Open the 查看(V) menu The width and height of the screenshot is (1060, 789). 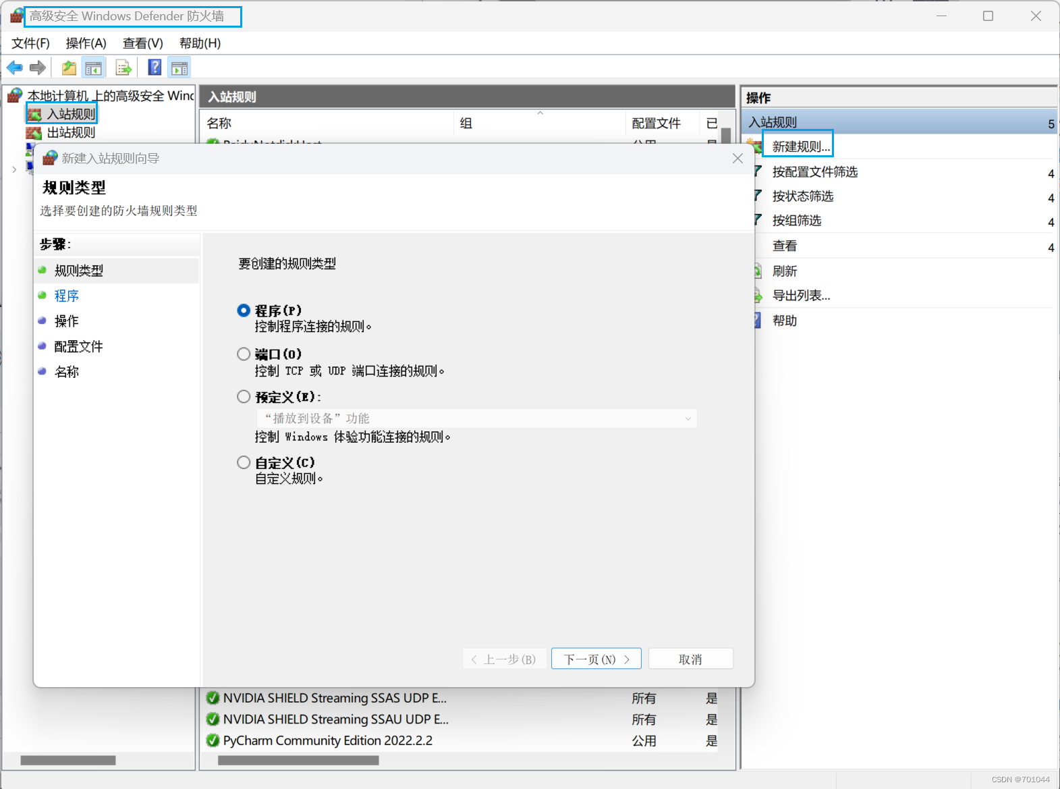point(142,43)
